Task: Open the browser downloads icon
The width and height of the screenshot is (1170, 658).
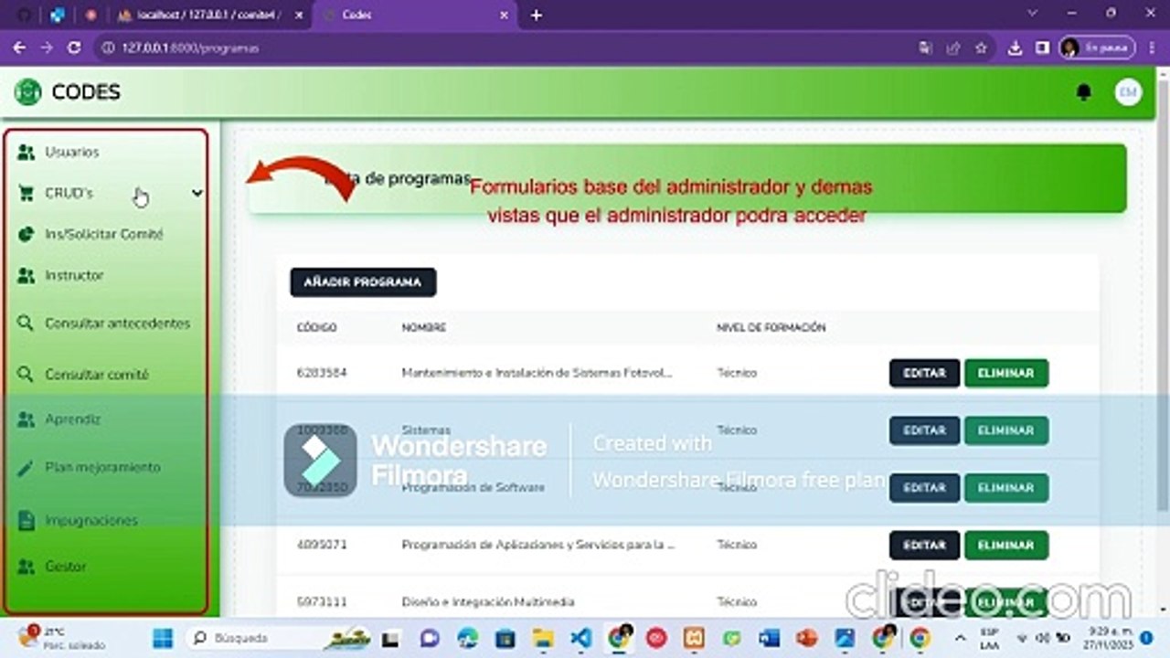Action: pos(1015,48)
